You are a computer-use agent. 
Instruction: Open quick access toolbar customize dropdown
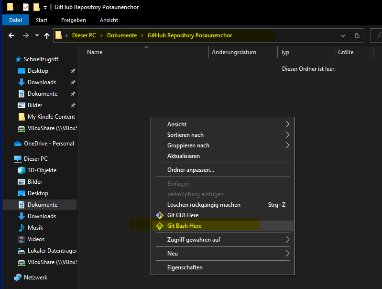coord(45,8)
